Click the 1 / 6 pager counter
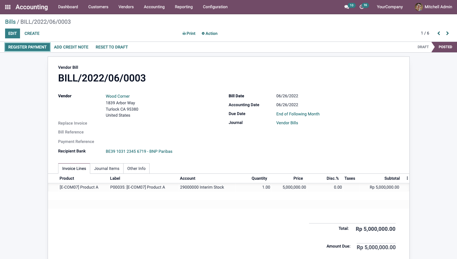The width and height of the screenshot is (457, 259). tap(425, 33)
